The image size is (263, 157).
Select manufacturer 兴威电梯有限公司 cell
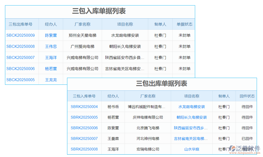[83, 58]
